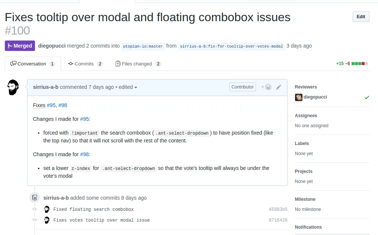The height and width of the screenshot is (235, 378).
Task: Click avatar next to Fixes votes tooltip commit
Action: click(x=47, y=220)
